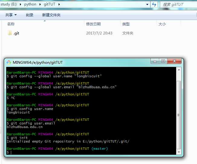The image size is (197, 164).
Task: Expand the python path arrow
Action: (x=40, y=5)
